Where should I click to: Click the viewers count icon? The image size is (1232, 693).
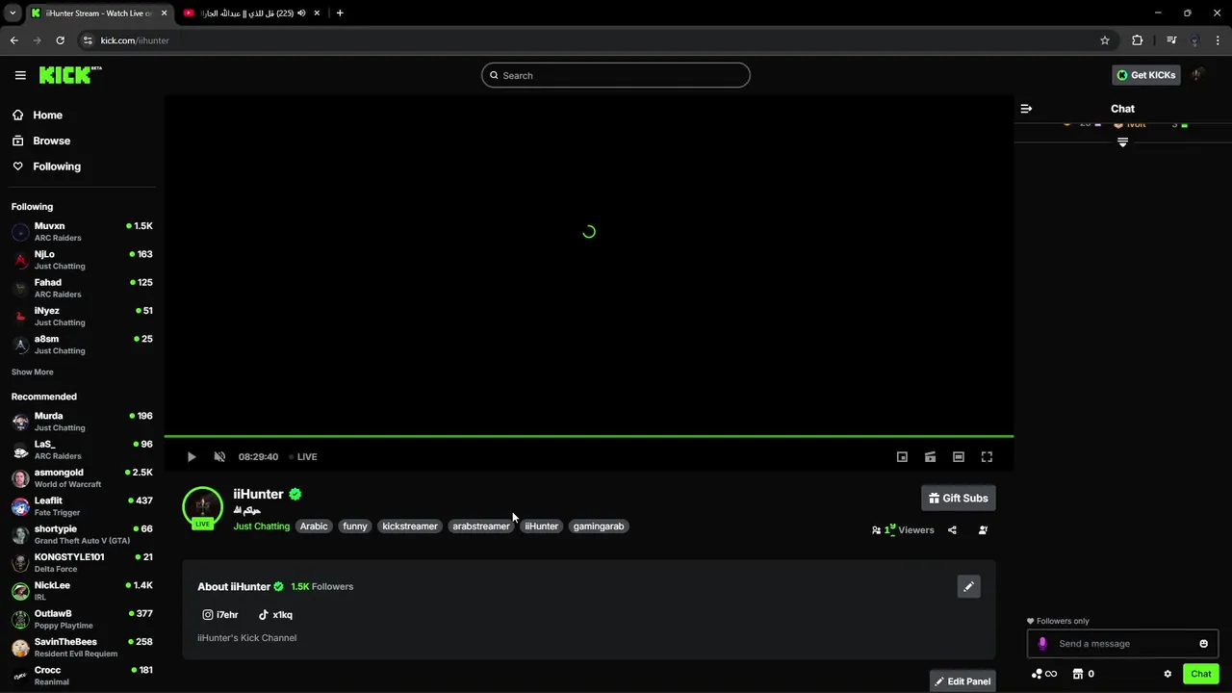876,530
